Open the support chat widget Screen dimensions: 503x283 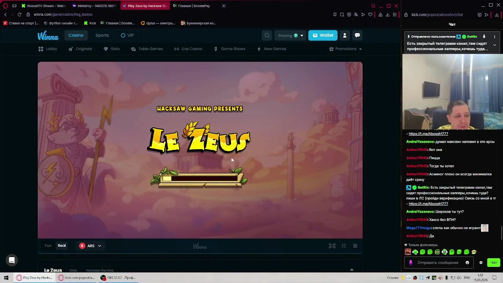(12, 260)
